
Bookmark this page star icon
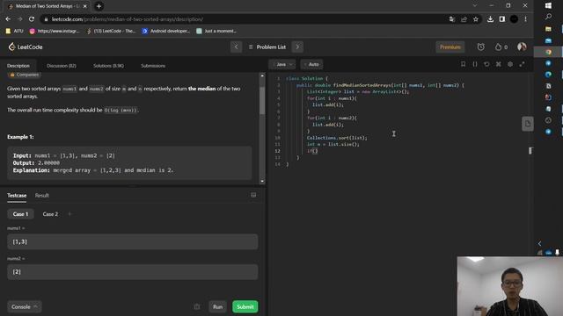476,19
